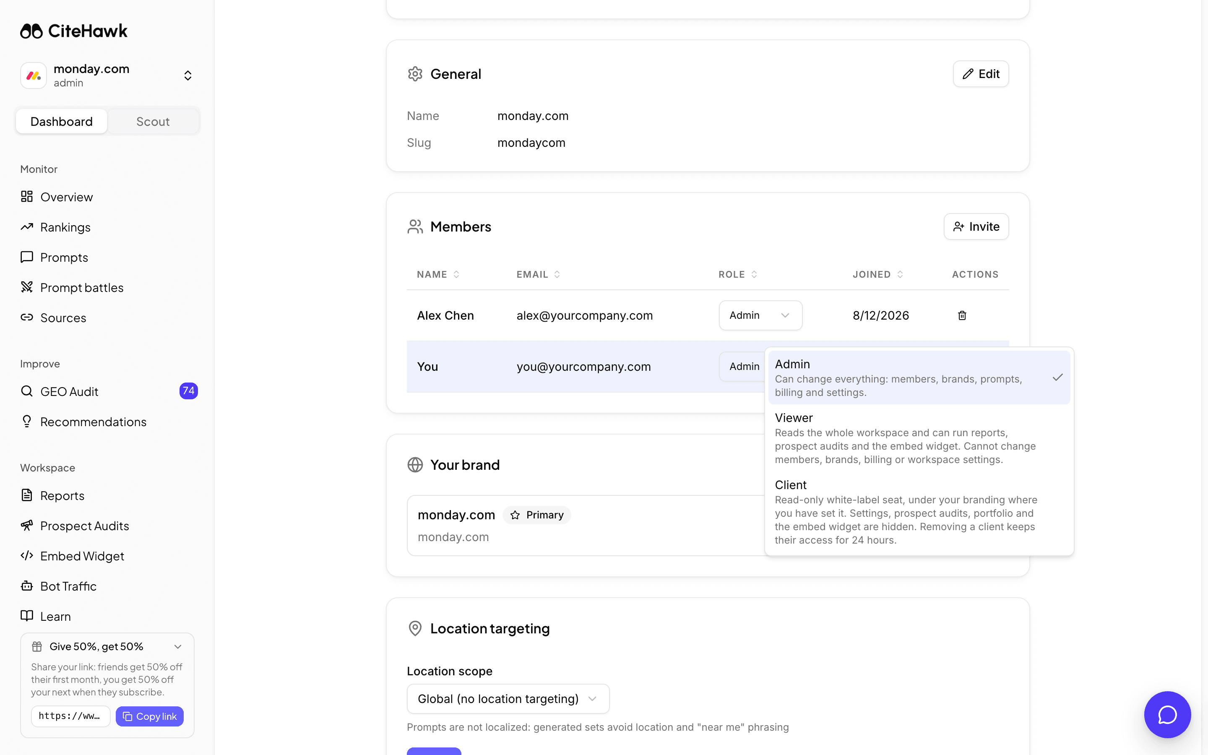This screenshot has height=755, width=1208.
Task: Click the 74 badge on GEO Audit
Action: pos(188,391)
